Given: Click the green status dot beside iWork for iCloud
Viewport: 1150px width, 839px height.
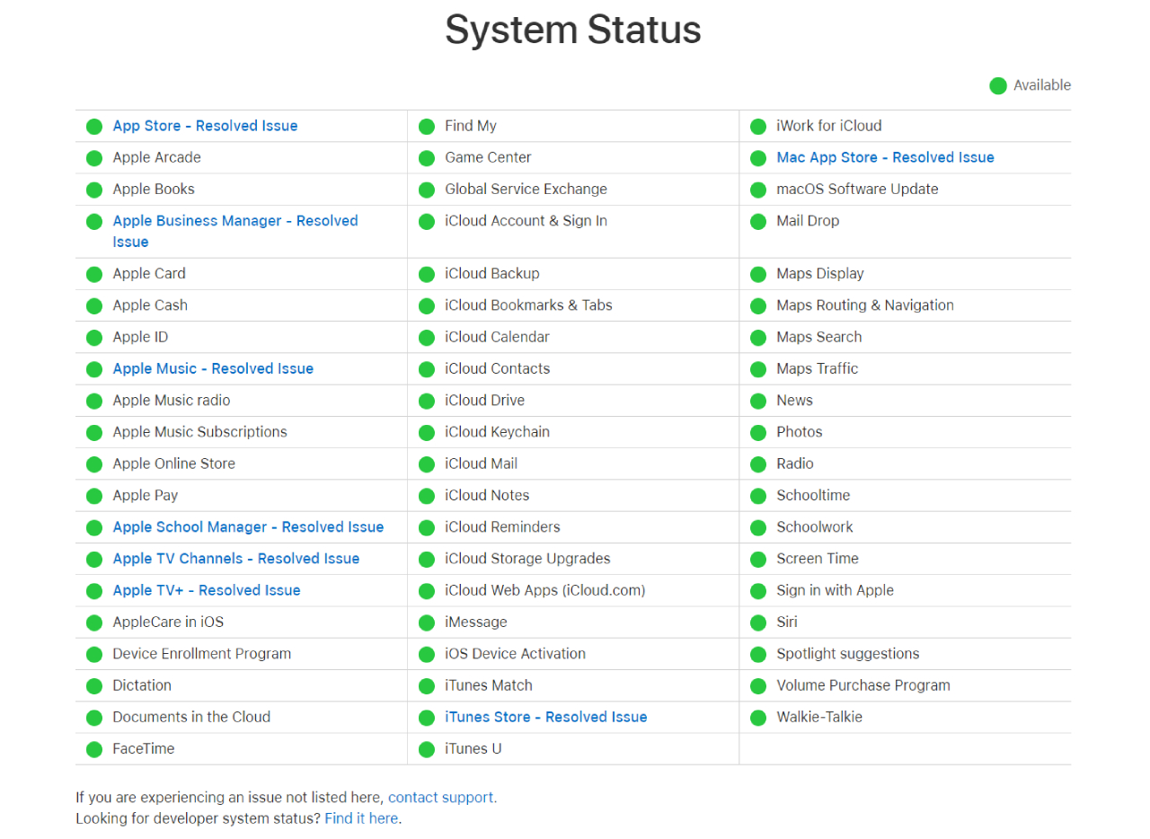Looking at the screenshot, I should tap(758, 127).
